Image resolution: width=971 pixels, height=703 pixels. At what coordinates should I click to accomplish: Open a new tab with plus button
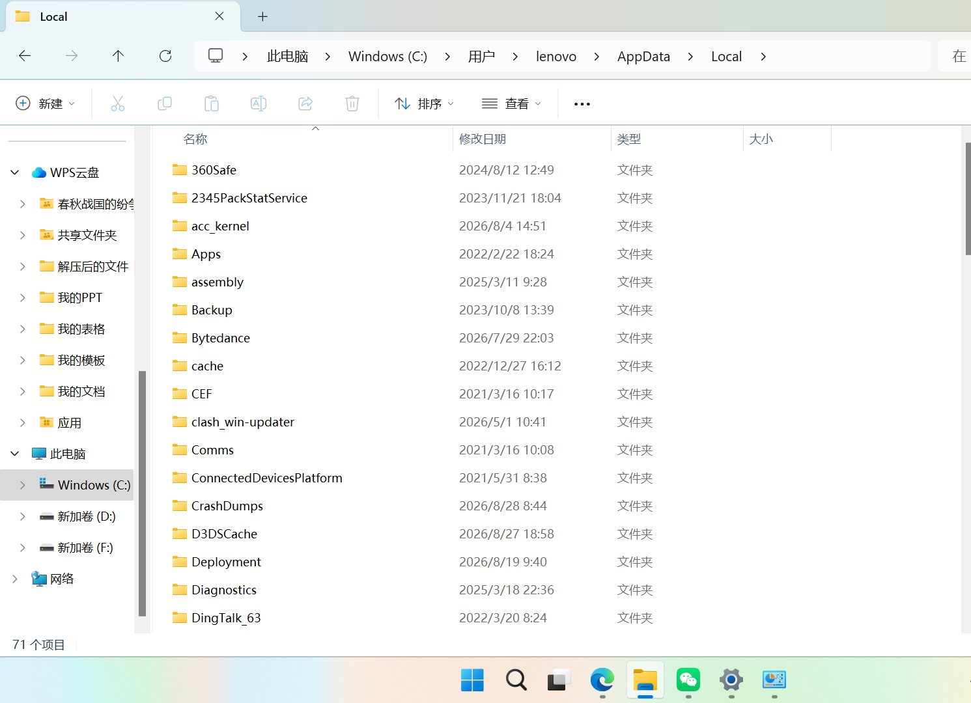(x=263, y=16)
